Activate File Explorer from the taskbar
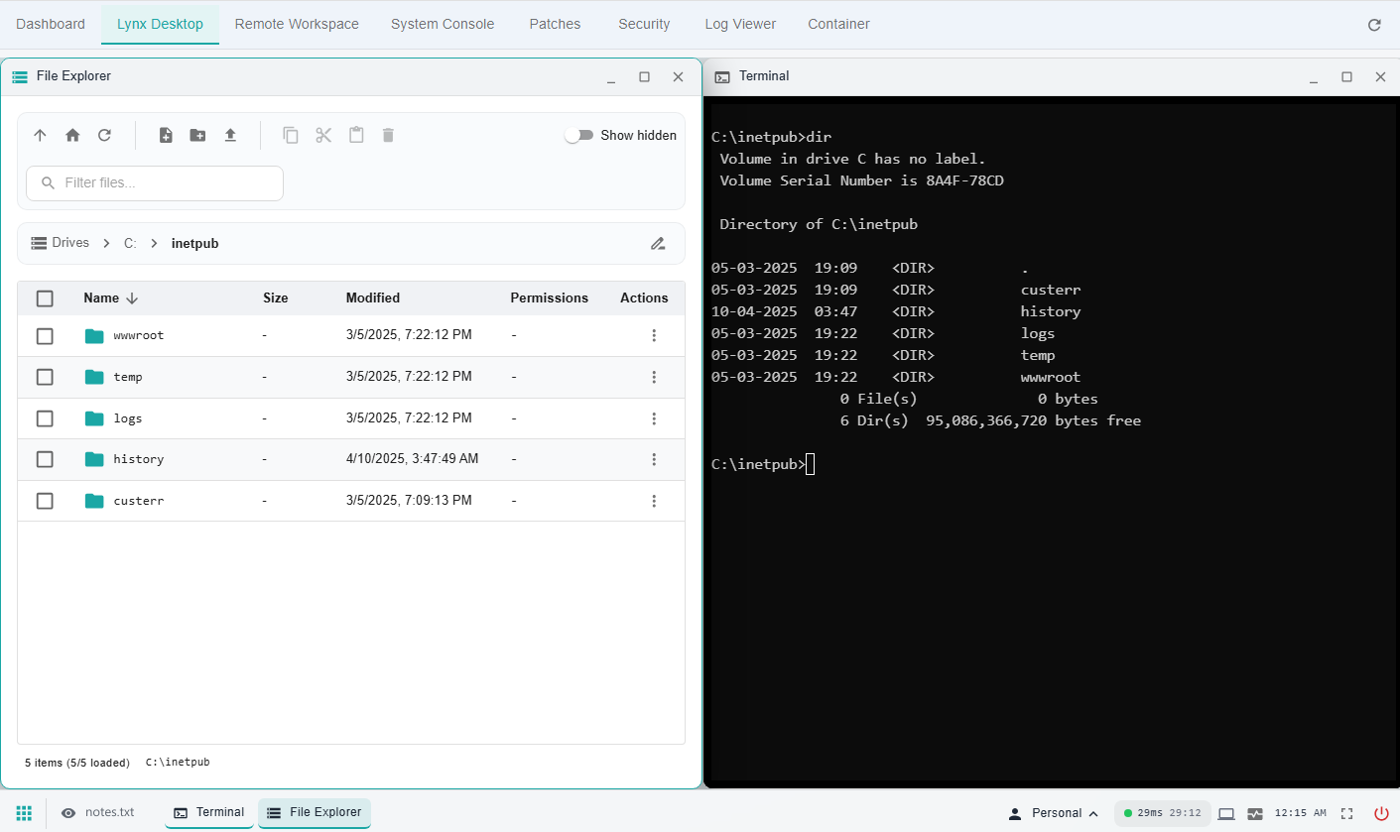 coord(315,813)
